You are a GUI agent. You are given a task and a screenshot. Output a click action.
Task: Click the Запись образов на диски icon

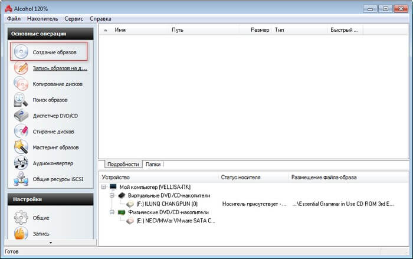pyautogui.click(x=21, y=68)
